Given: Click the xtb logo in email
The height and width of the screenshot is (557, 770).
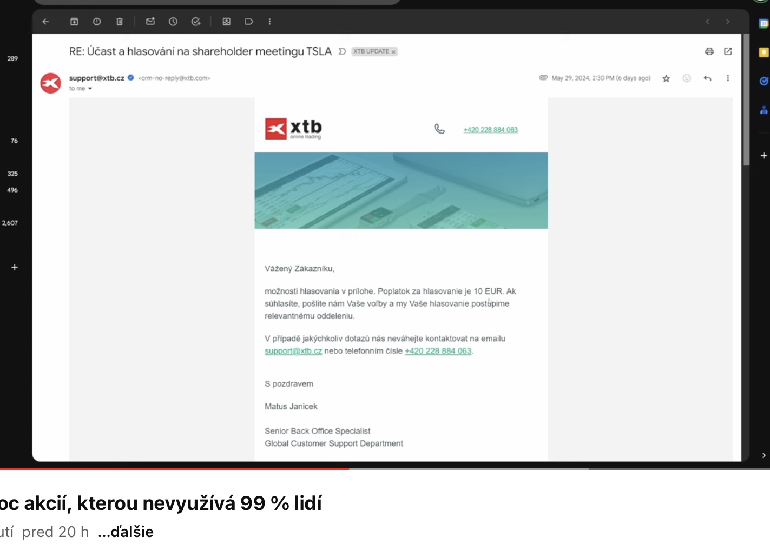Looking at the screenshot, I should [x=293, y=129].
